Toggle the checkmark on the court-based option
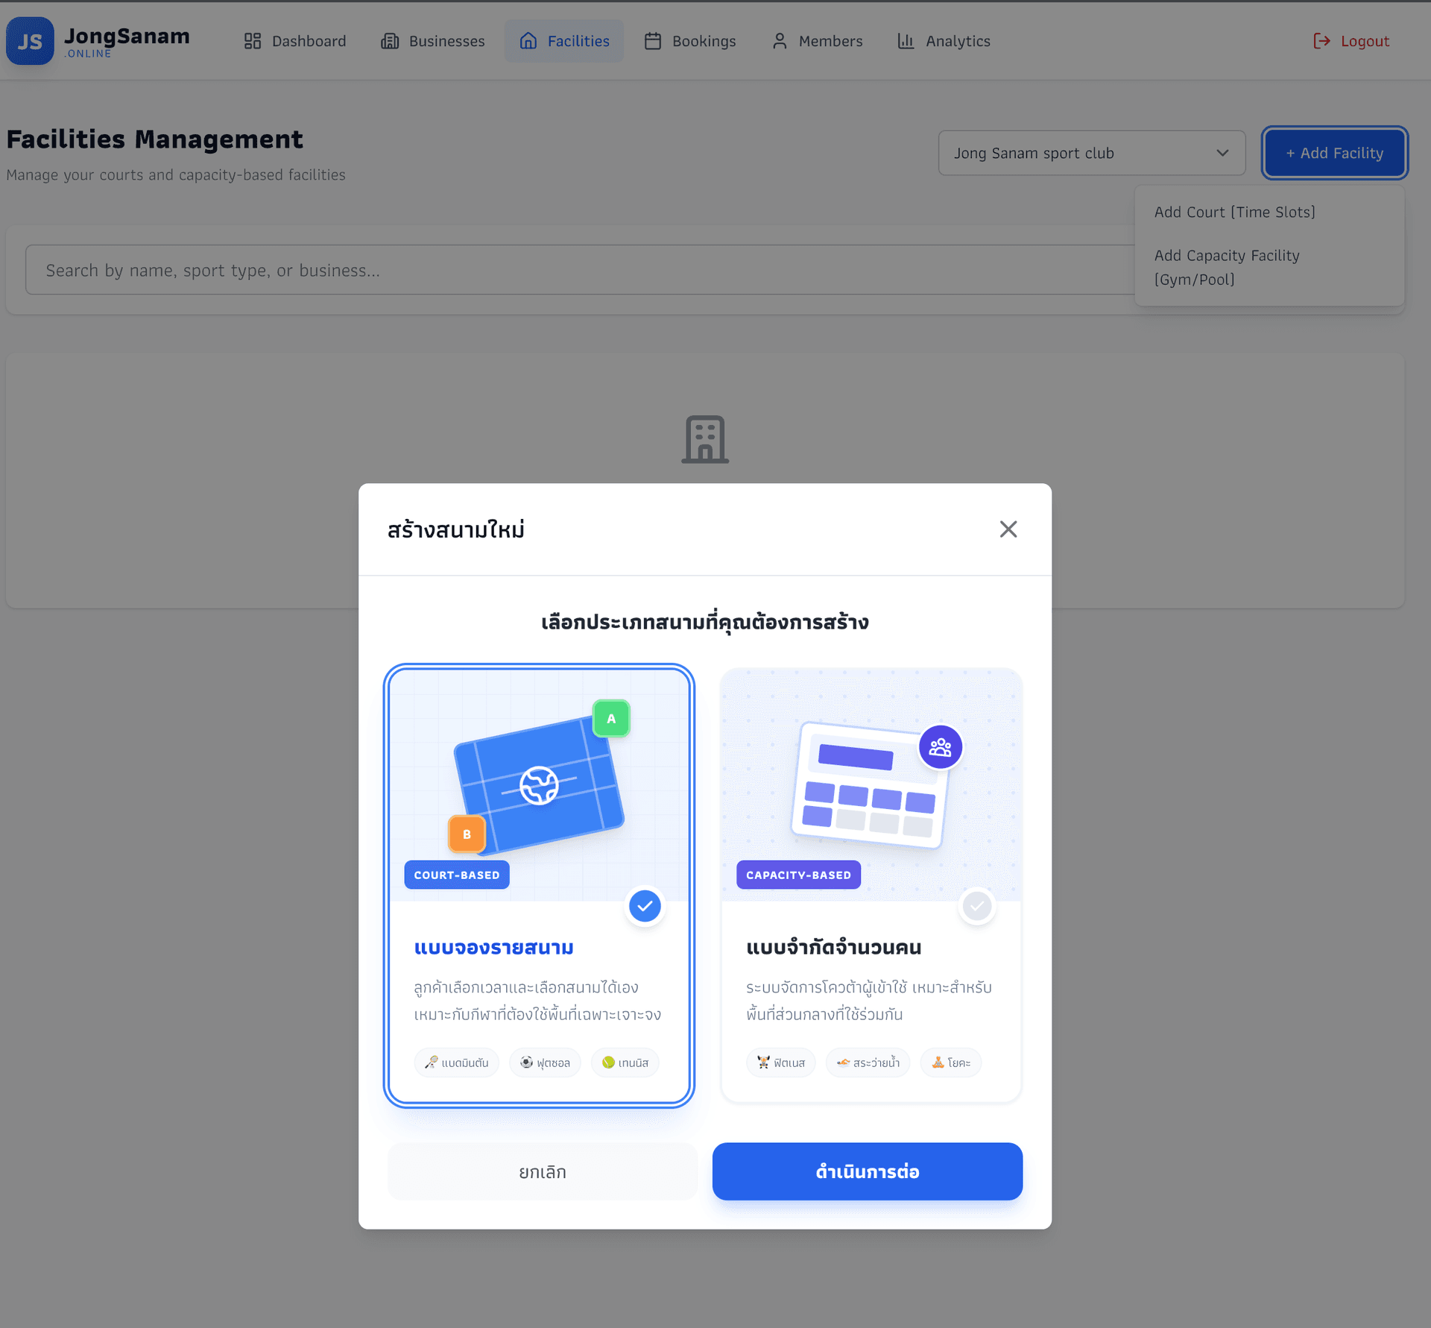1431x1328 pixels. pos(645,906)
